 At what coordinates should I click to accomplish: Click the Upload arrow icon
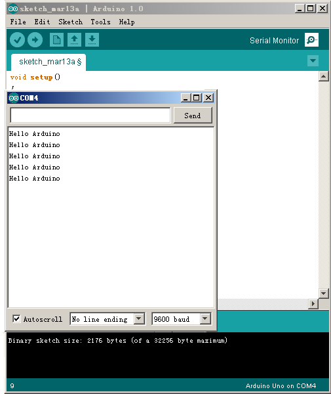[x=35, y=39]
